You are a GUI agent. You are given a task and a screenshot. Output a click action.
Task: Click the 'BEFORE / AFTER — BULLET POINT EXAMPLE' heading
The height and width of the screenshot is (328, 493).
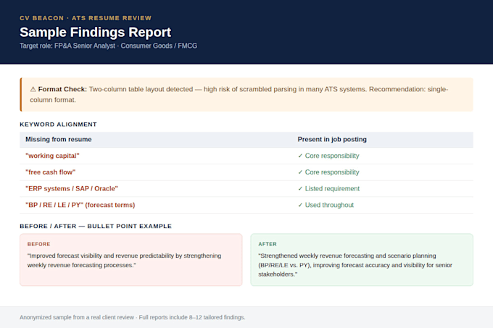coord(96,226)
